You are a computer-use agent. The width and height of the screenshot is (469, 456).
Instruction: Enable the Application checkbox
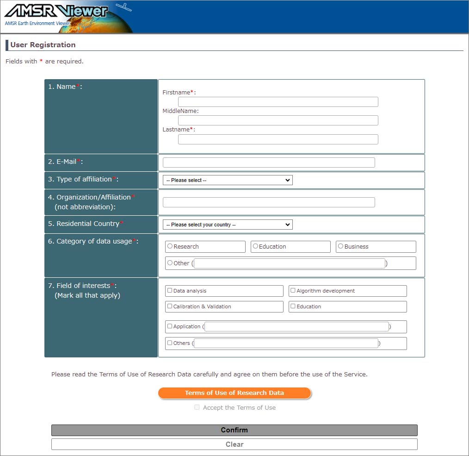tap(170, 326)
